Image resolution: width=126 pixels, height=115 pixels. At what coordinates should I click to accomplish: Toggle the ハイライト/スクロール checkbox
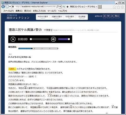point(9,57)
